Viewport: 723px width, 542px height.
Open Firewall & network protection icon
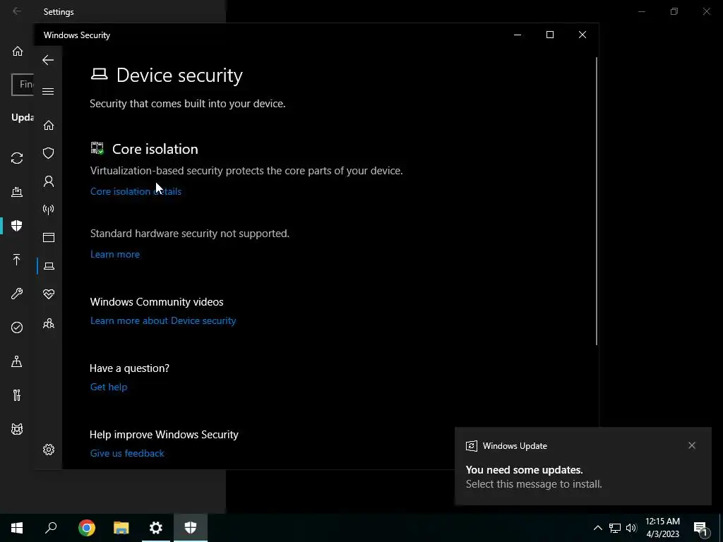(x=49, y=210)
